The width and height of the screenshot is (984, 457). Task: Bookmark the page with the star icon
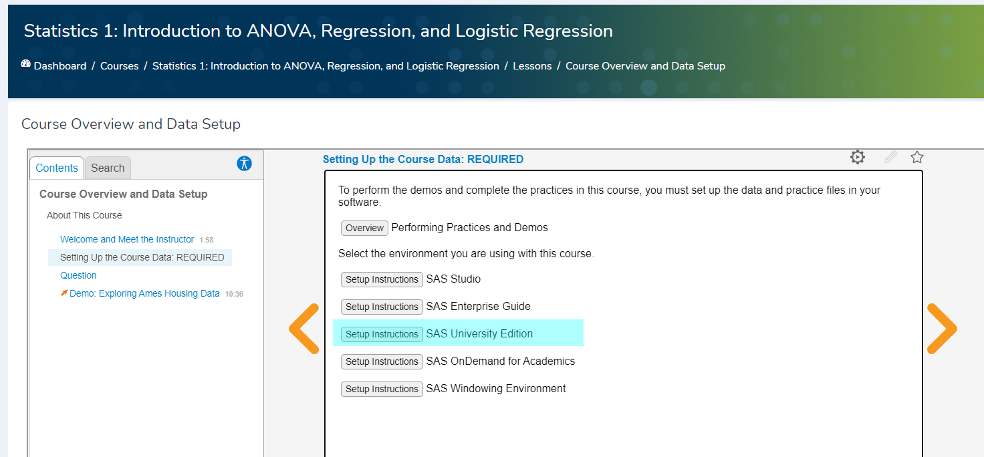917,157
